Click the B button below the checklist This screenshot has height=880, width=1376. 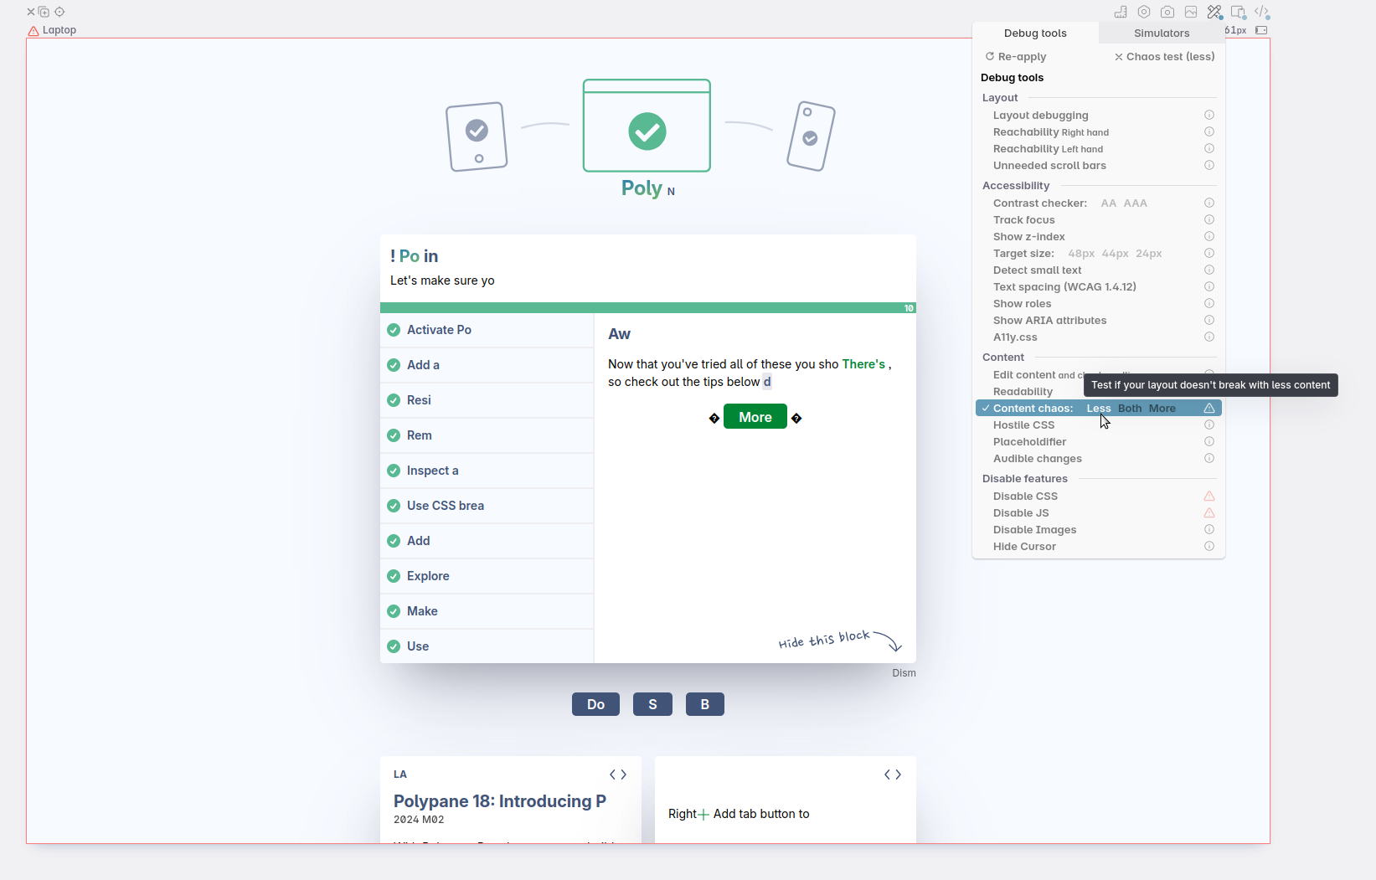[x=705, y=704]
